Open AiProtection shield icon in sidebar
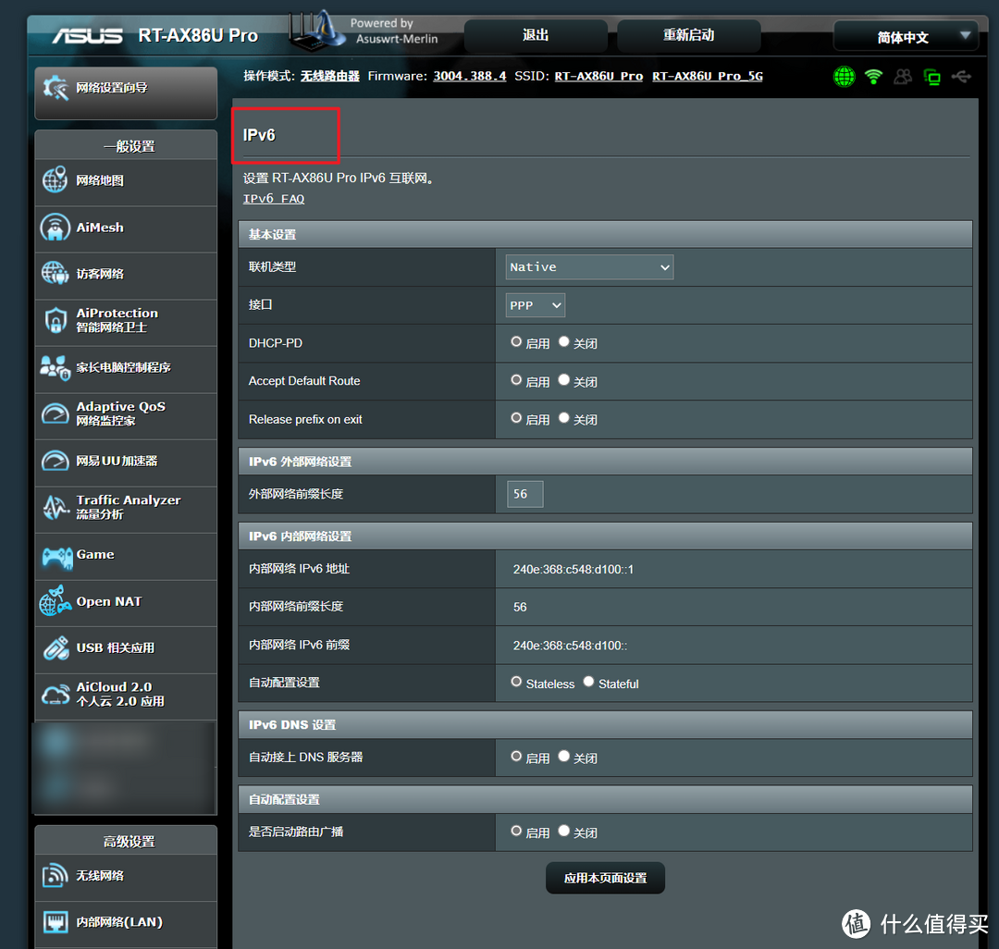Image resolution: width=999 pixels, height=949 pixels. pos(55,321)
